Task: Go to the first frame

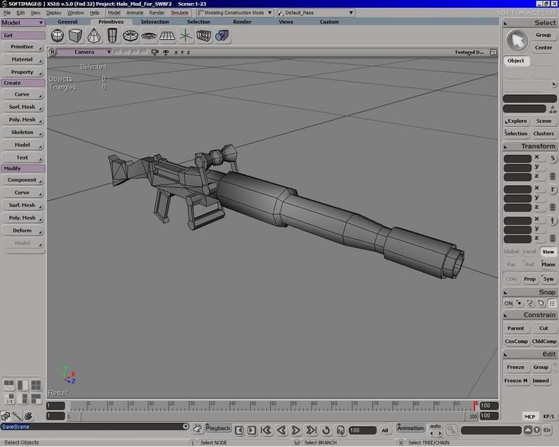Action: 266,430
